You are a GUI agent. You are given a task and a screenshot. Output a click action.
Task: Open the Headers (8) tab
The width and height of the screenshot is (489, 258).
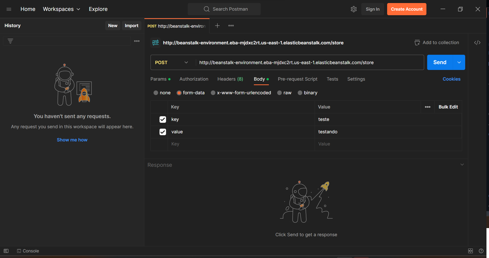click(230, 79)
